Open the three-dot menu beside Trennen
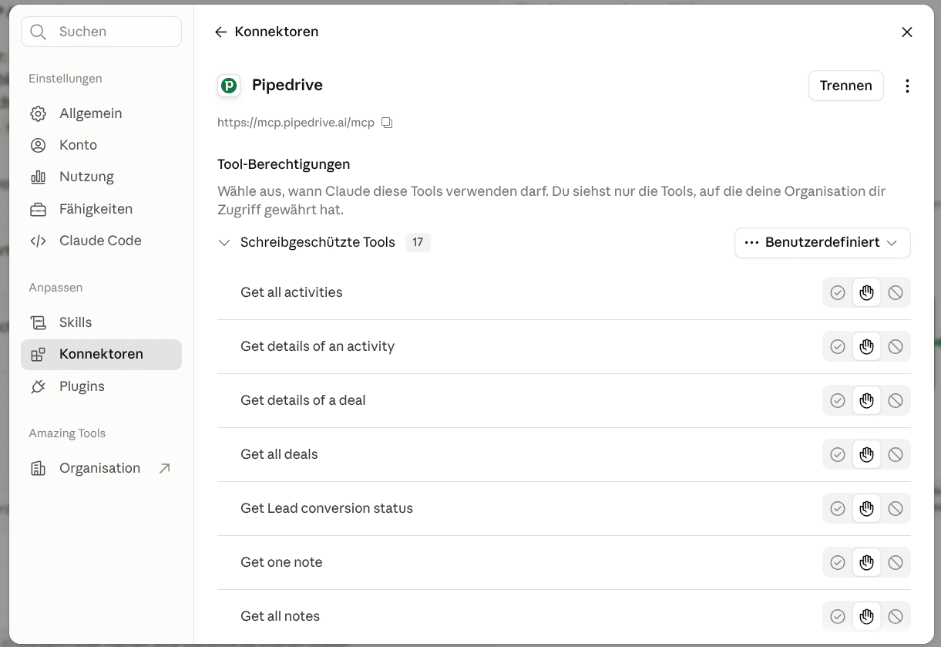 click(907, 86)
